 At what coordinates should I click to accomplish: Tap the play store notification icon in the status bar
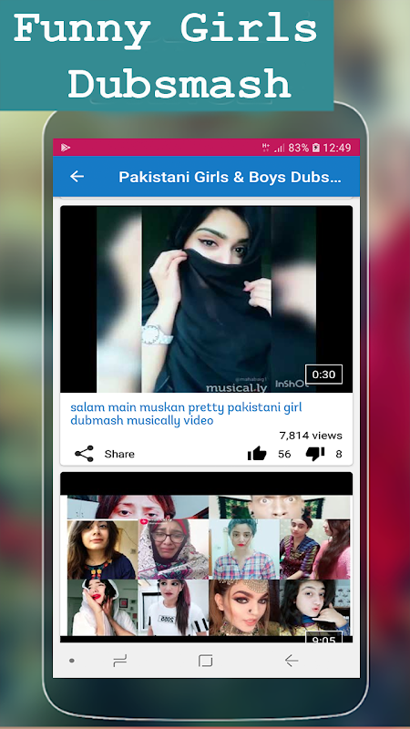point(65,148)
